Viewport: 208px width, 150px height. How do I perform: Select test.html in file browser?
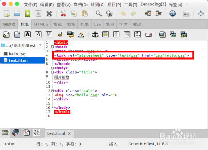pos(22,60)
